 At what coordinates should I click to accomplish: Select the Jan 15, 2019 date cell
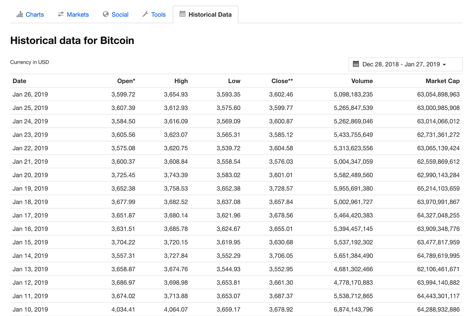(30, 242)
